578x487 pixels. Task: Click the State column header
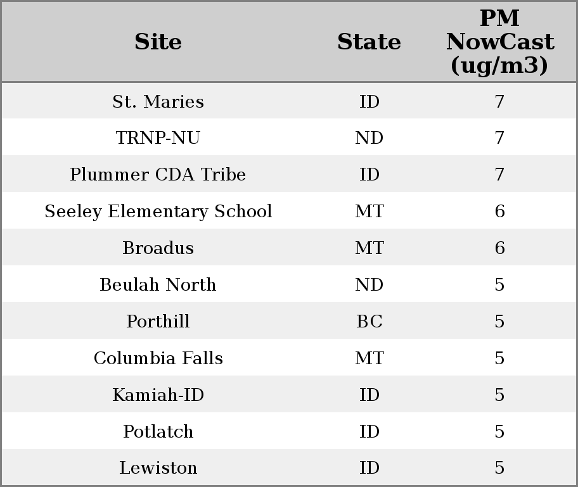click(369, 42)
